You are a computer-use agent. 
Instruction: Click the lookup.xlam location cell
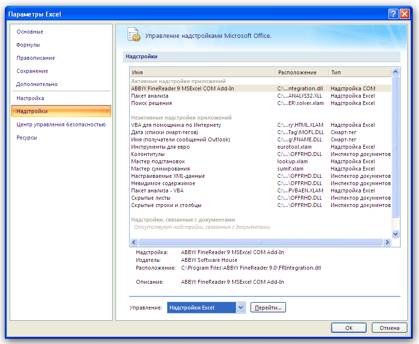(x=292, y=161)
